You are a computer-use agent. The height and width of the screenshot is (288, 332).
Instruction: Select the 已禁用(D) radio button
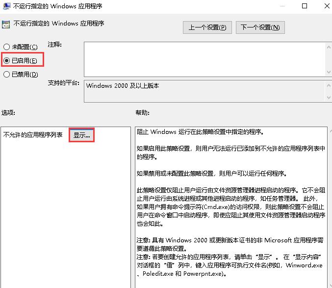(x=21, y=74)
